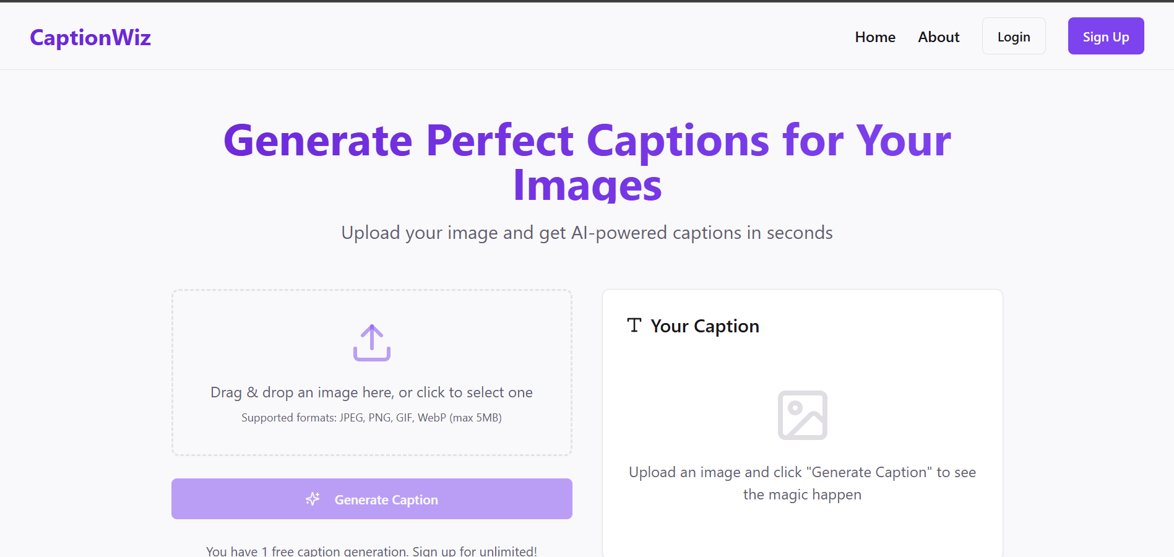Click the upload arrow icon
Viewport: 1174px width, 557px height.
[371, 342]
